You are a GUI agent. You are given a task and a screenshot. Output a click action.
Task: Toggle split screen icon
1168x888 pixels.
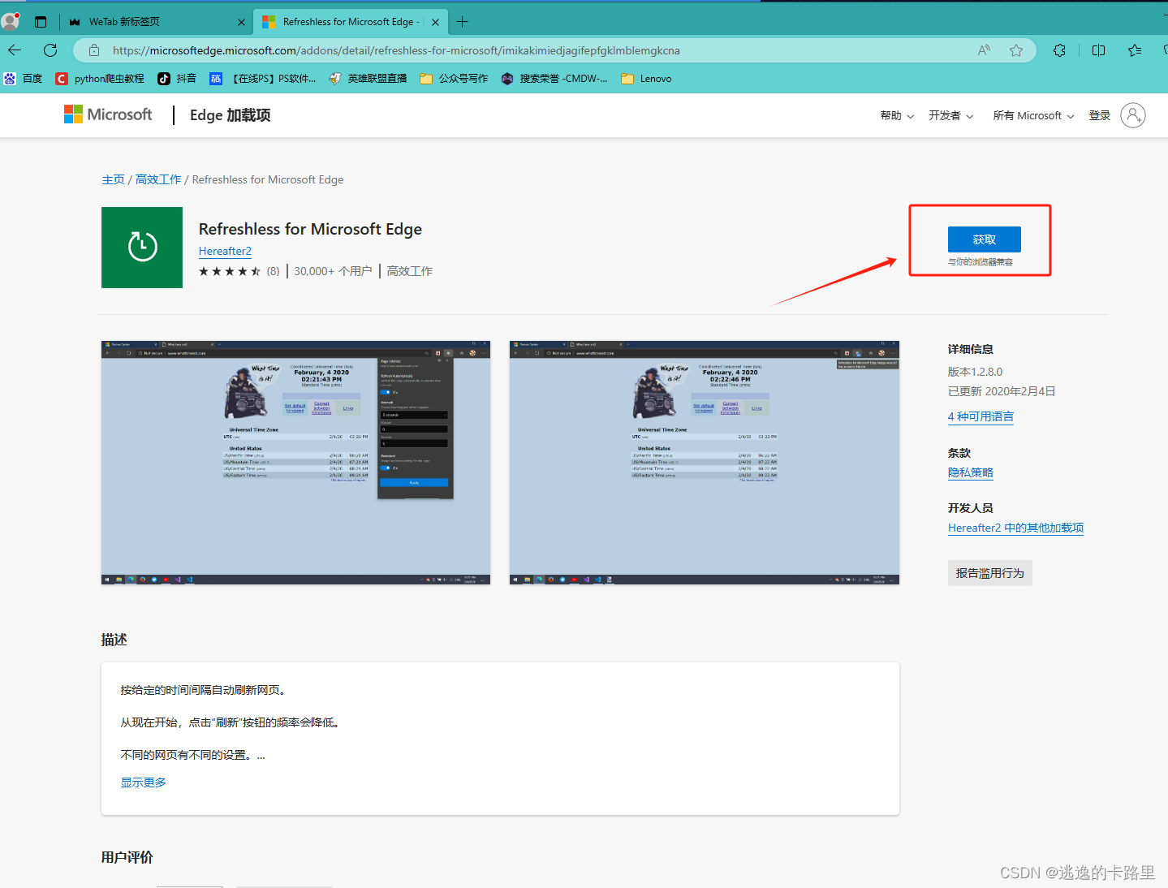1098,50
